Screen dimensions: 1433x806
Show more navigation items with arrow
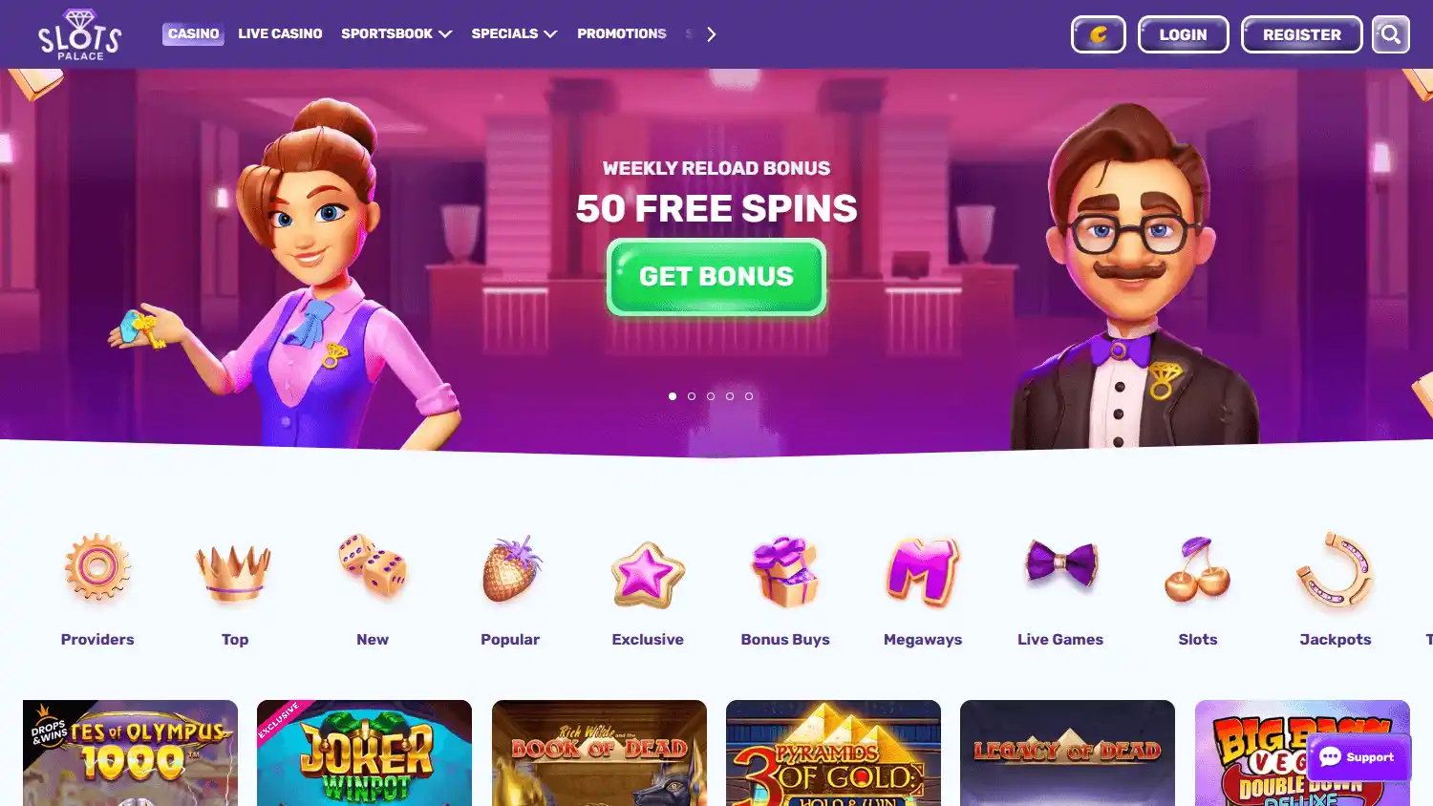(x=711, y=34)
